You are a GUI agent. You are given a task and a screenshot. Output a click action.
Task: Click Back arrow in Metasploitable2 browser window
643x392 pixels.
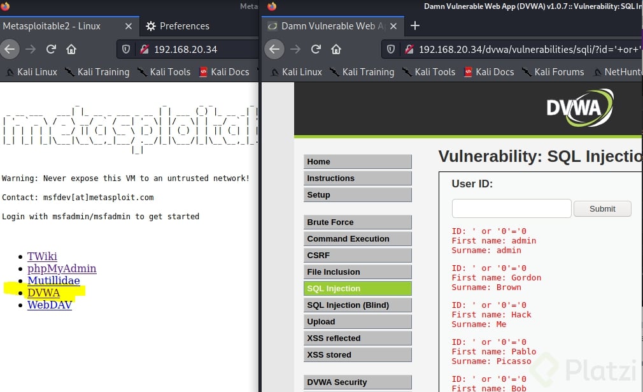10,49
